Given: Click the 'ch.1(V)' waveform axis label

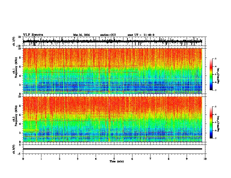Looking at the screenshot, I should click(x=14, y=41).
